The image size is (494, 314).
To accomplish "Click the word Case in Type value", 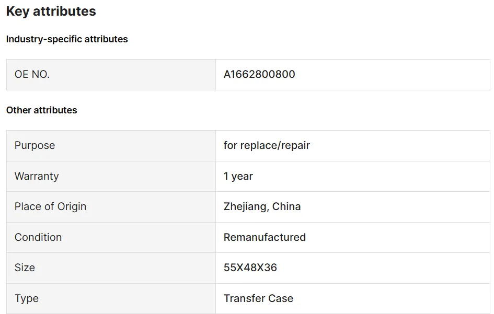I will [280, 298].
